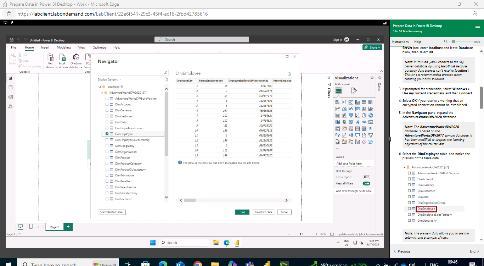The width and height of the screenshot is (484, 266).
Task: Adjust the report zoom slider
Action: pyautogui.click(x=301, y=234)
